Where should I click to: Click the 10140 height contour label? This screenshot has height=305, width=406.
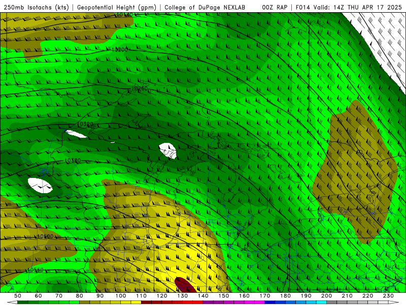point(125,15)
